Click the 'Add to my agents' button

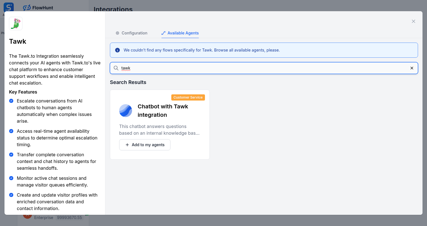pyautogui.click(x=145, y=145)
